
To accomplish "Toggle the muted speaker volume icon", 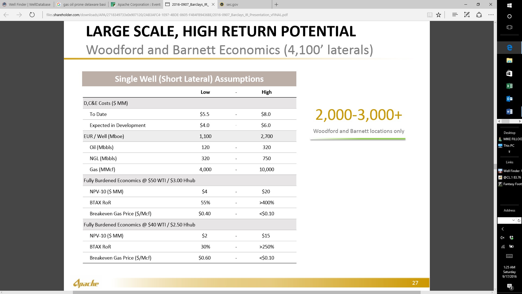I will (x=502, y=238).
